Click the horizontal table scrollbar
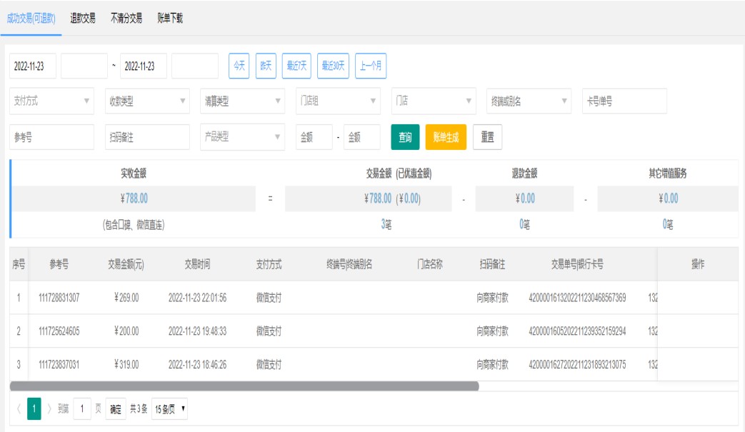The width and height of the screenshot is (745, 432). pyautogui.click(x=244, y=386)
